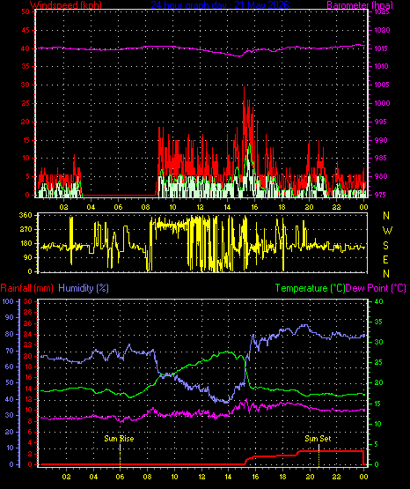Click the 25 temperature axis value in green

[x=378, y=362]
